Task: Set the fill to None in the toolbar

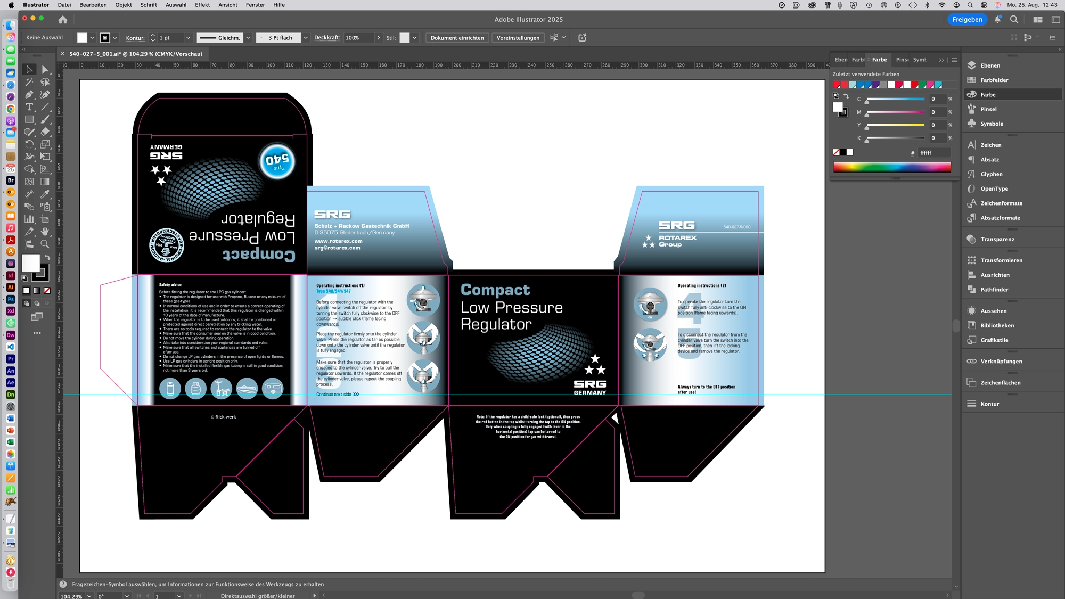Action: click(47, 291)
